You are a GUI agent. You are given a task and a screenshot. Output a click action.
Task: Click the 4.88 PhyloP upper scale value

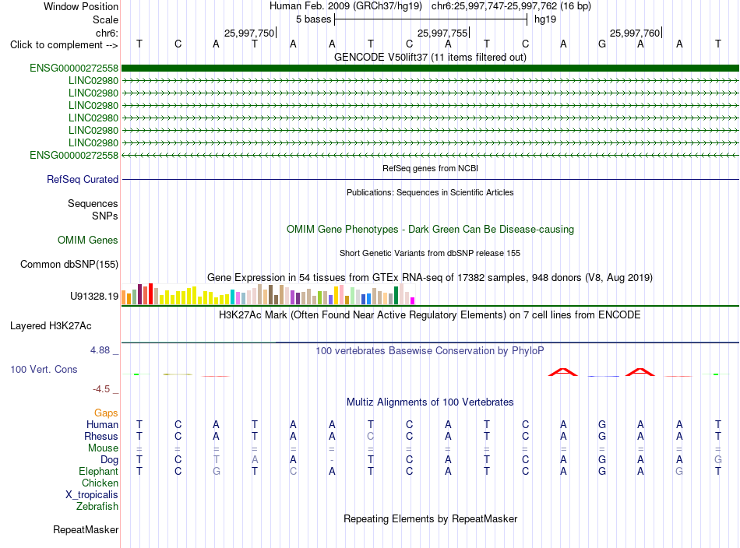click(100, 350)
